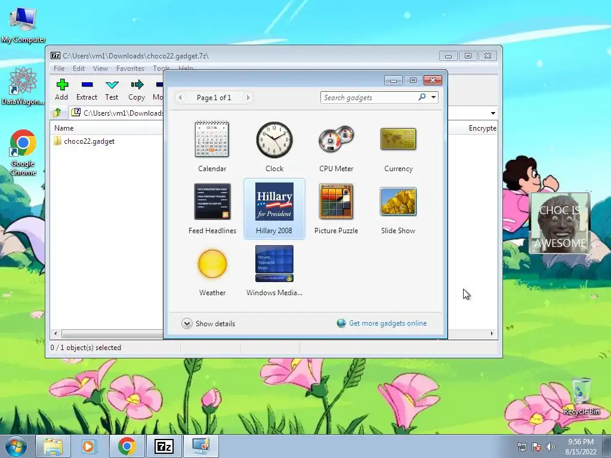The height and width of the screenshot is (458, 611).
Task: Select the Currency gadget
Action: click(398, 147)
